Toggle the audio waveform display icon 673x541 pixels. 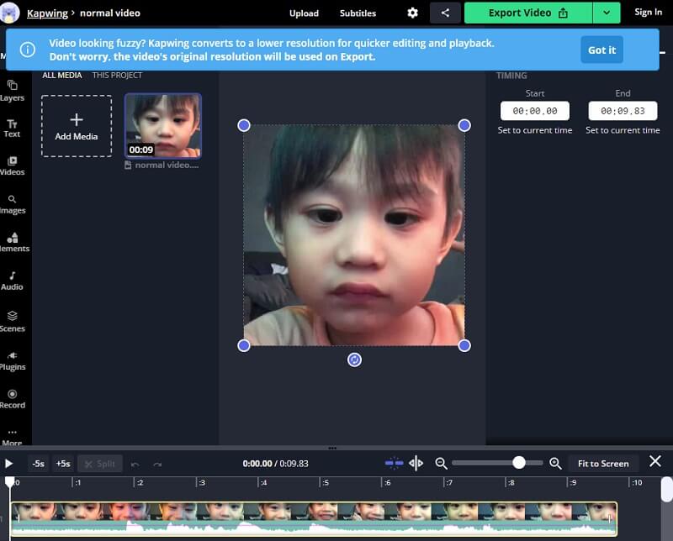396,463
